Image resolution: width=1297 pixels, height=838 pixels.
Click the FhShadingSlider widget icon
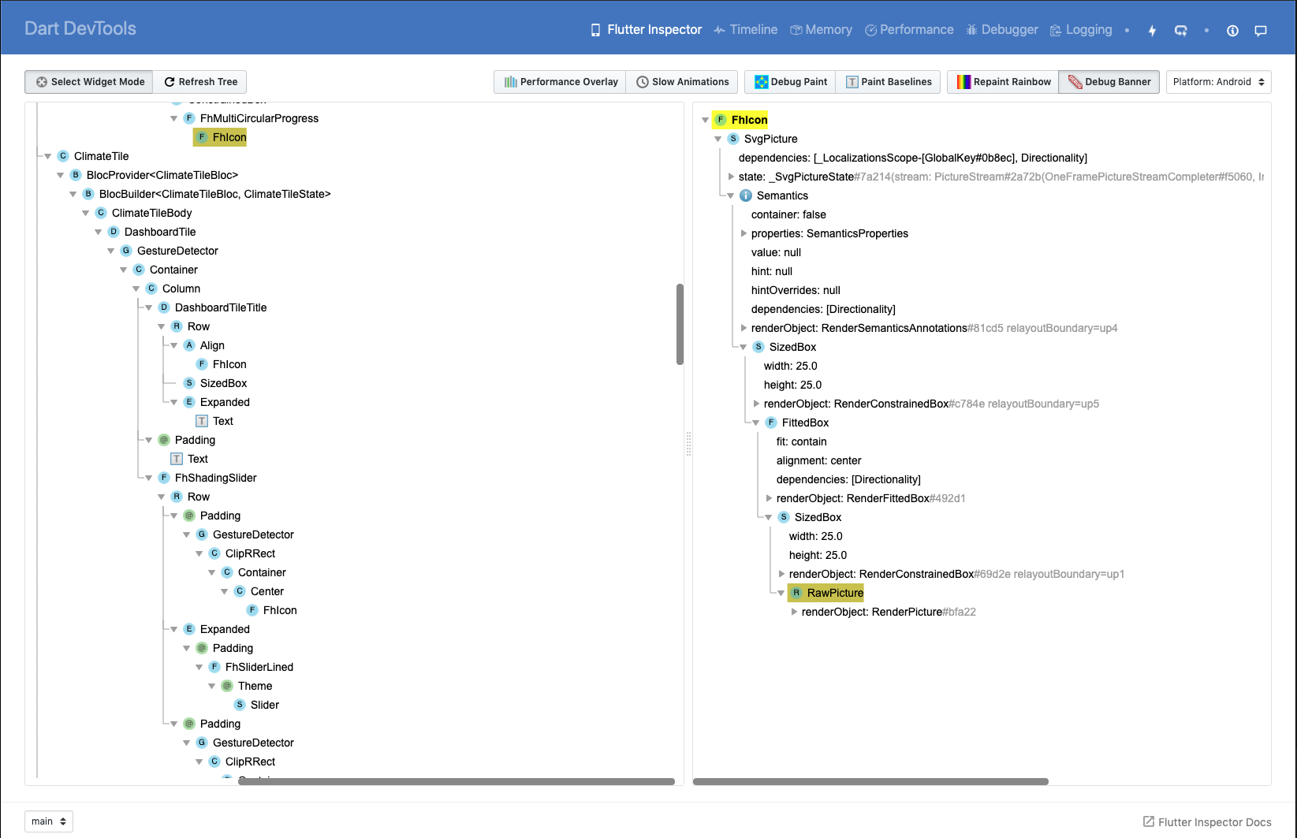(164, 478)
